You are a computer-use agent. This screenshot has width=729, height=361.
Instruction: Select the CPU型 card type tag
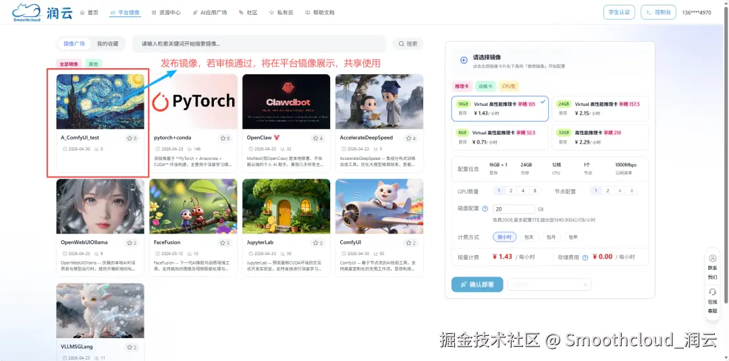coord(509,86)
